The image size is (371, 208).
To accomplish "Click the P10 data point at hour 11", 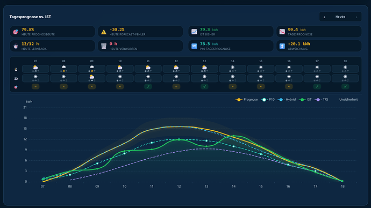I will pyautogui.click(x=152, y=143).
